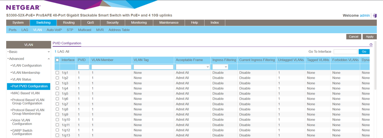Collapse the Advanced section in VLAN sidebar

[28, 58]
